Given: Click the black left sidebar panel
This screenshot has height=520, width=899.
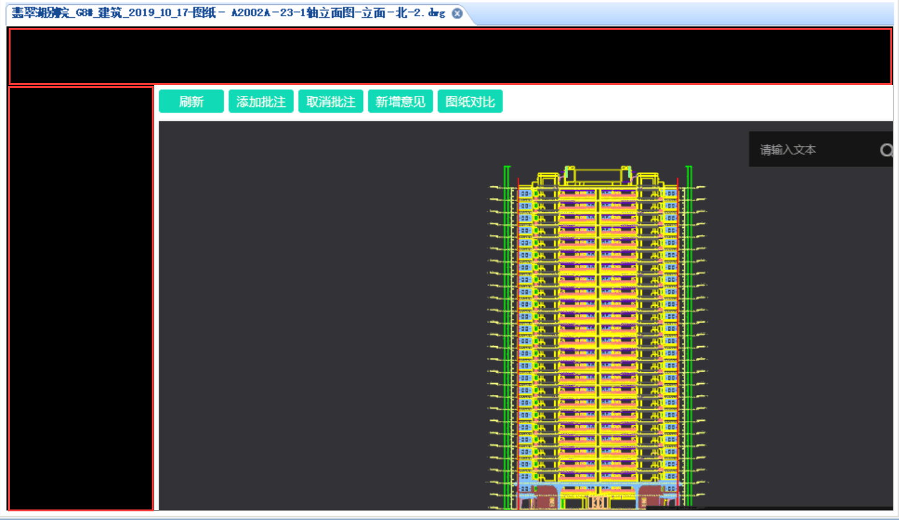Looking at the screenshot, I should [81, 298].
